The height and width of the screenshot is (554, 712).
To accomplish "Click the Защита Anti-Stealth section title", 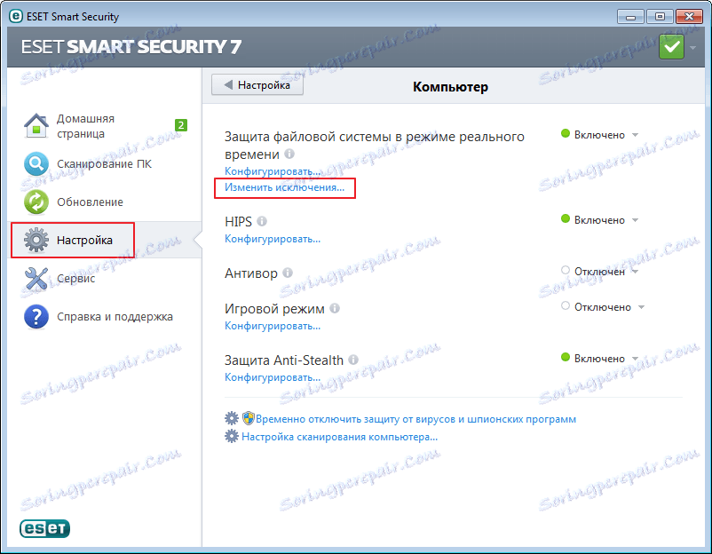I will tap(284, 360).
